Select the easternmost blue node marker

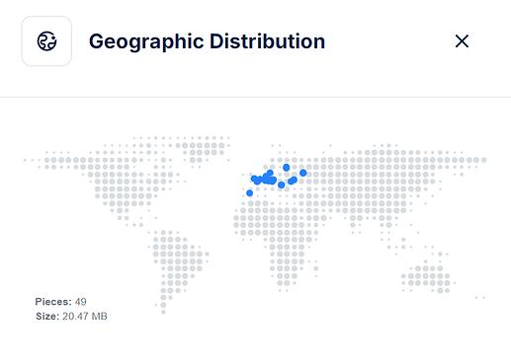click(x=303, y=173)
